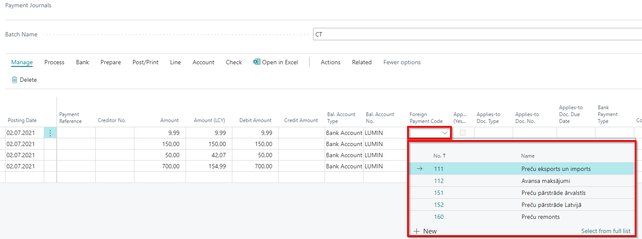Click the plus icon next to New
Screen dimensions: 642x239
click(416, 231)
